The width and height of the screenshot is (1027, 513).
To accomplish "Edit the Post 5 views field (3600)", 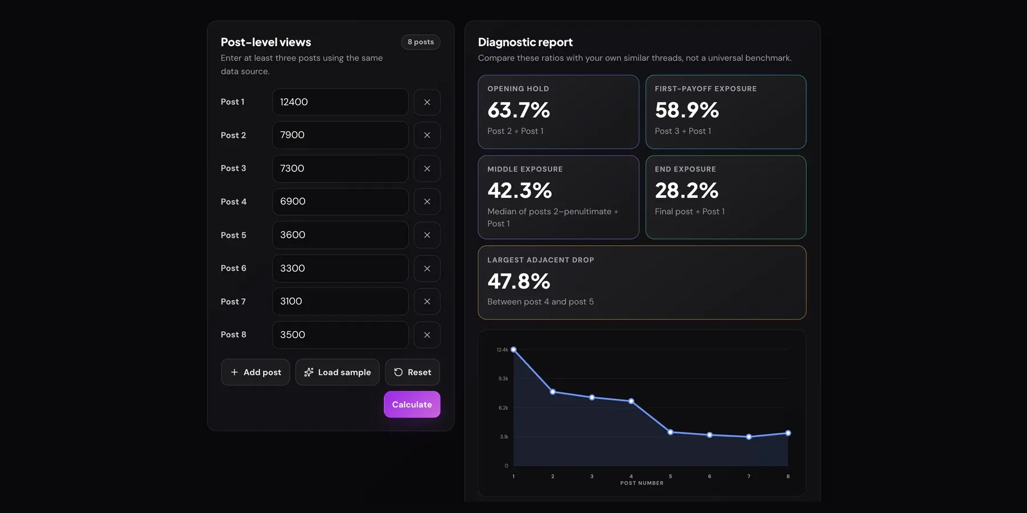I will [x=340, y=235].
